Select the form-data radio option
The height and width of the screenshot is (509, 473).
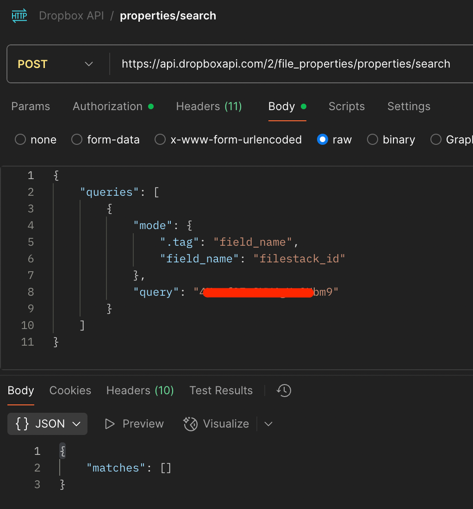77,140
